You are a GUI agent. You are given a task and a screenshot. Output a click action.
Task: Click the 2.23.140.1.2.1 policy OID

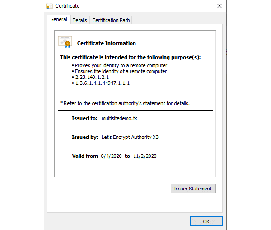[92, 77]
